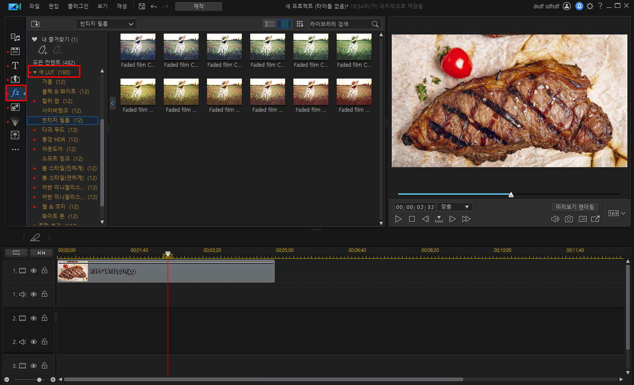This screenshot has width=634, height=385.
Task: Select 내 즐겨찾기 (1) favorites
Action: (59, 39)
